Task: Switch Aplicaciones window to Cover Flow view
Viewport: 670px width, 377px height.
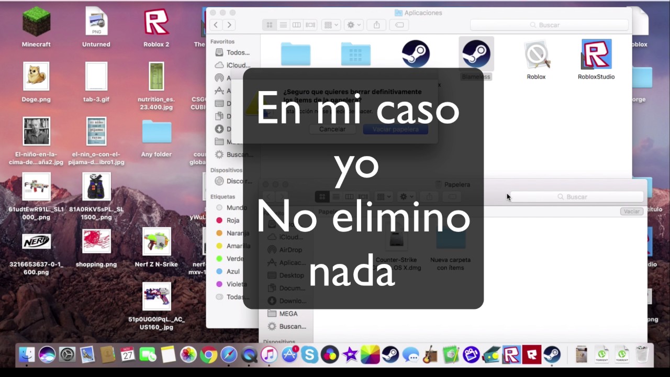Action: tap(310, 25)
